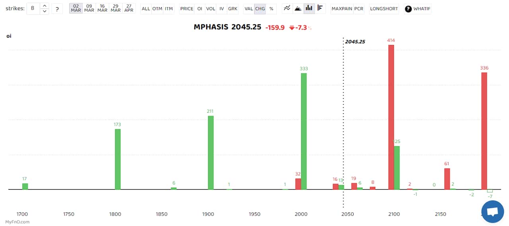Click the red 414 bar at 2100
Screen dimensions: 509x226
391,117
